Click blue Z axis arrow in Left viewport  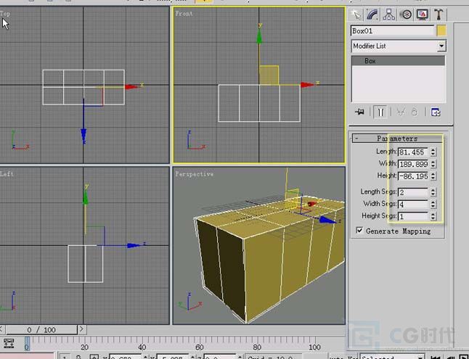(134, 245)
